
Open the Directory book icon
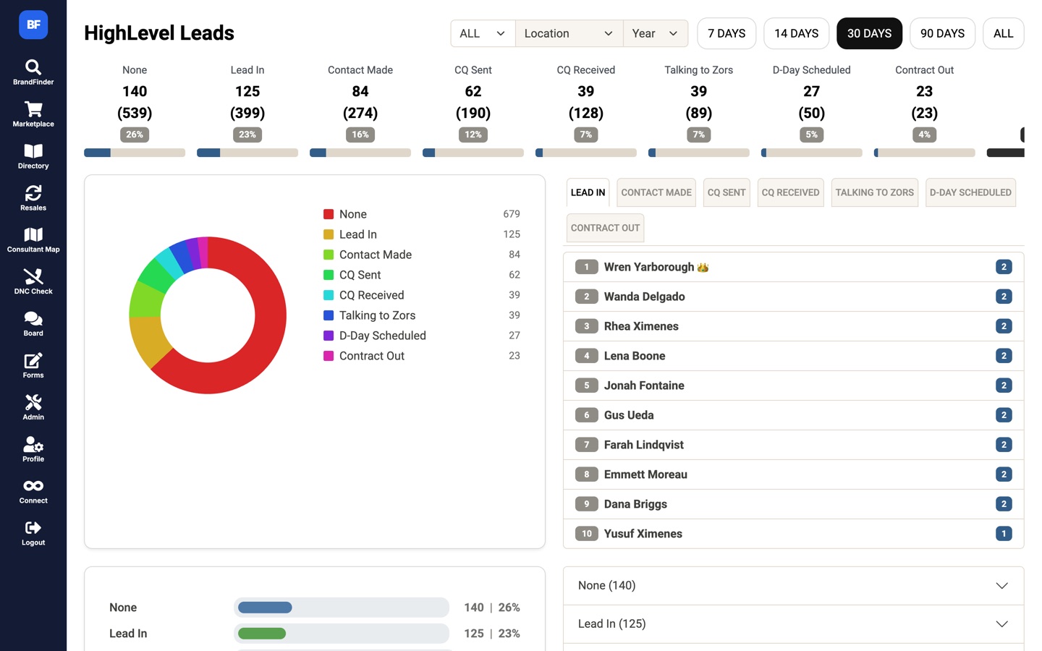[x=33, y=151]
